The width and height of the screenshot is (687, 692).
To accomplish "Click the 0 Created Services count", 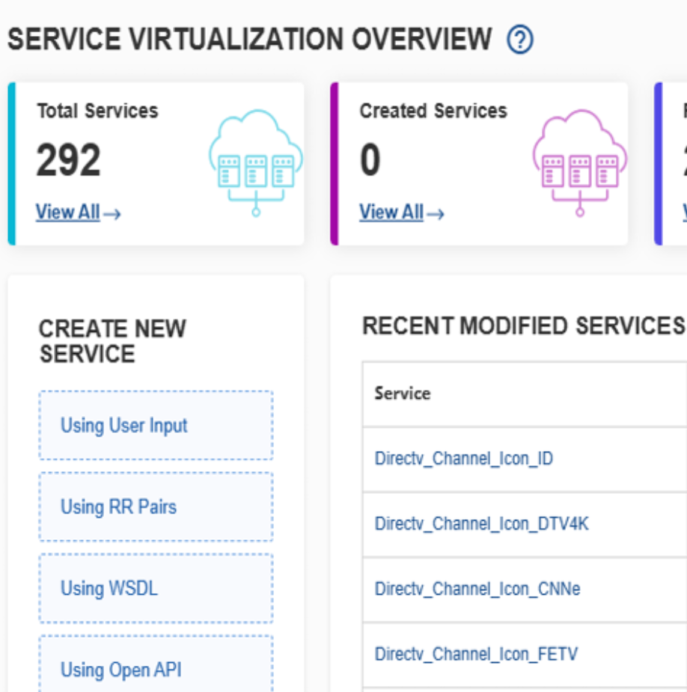I will [x=370, y=161].
